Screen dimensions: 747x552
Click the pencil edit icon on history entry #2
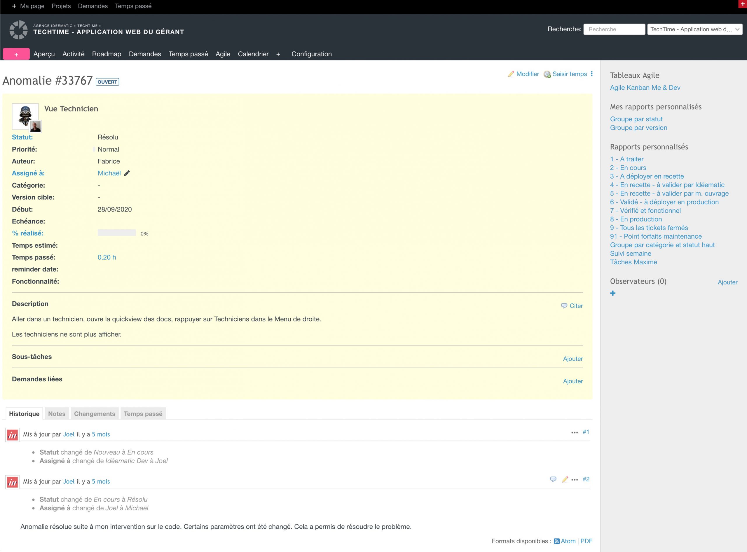(565, 480)
